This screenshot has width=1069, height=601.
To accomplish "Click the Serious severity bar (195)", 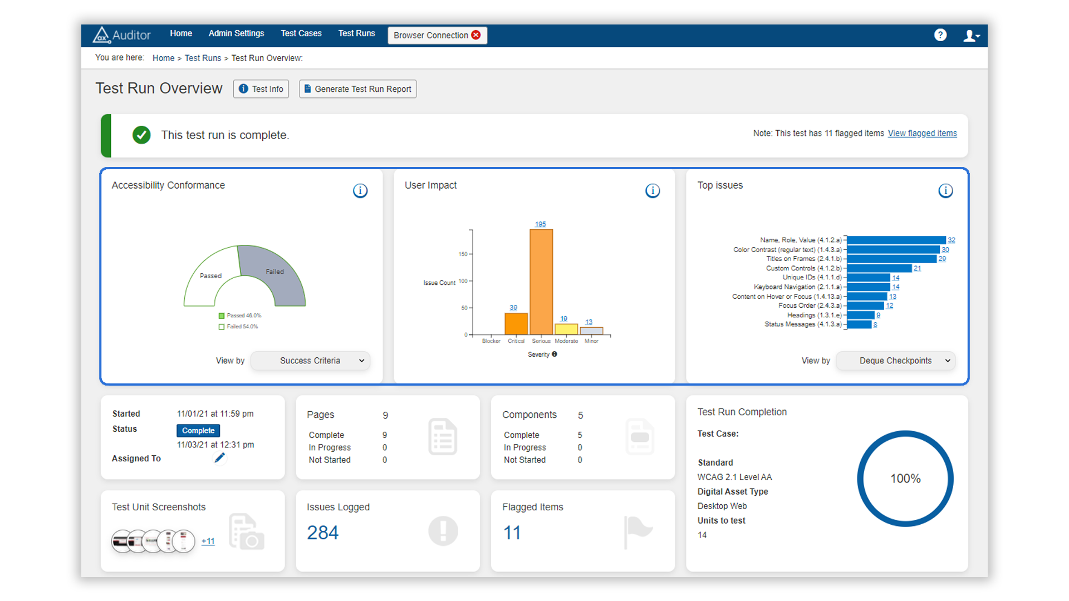I will pos(541,282).
